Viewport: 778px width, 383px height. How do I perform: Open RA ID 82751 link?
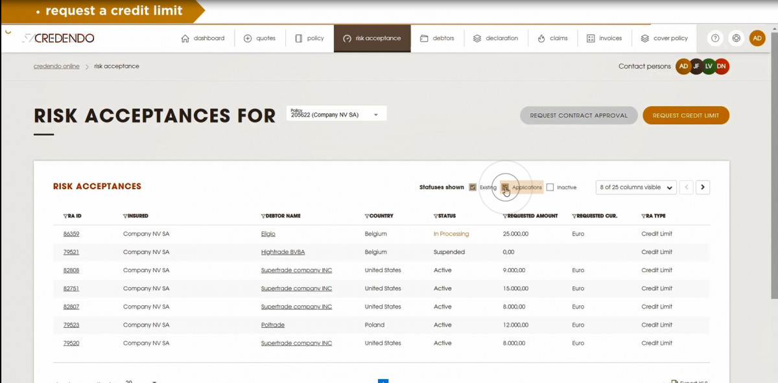(71, 288)
